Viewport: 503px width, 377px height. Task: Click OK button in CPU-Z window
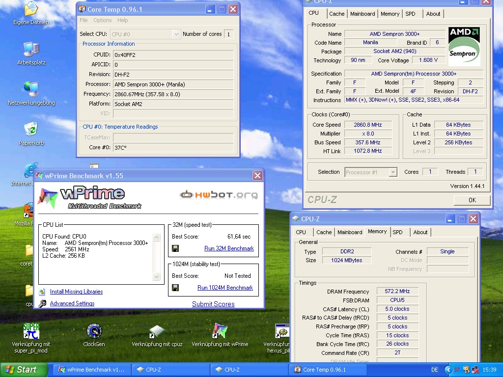pos(472,200)
